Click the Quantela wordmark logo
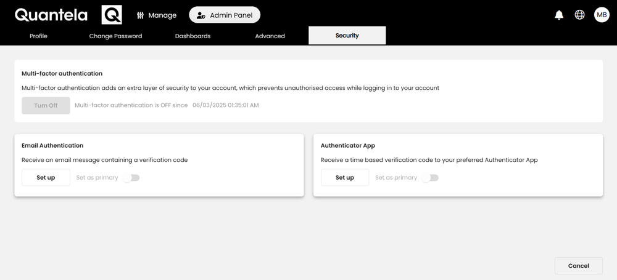The height and width of the screenshot is (280, 617). 51,15
